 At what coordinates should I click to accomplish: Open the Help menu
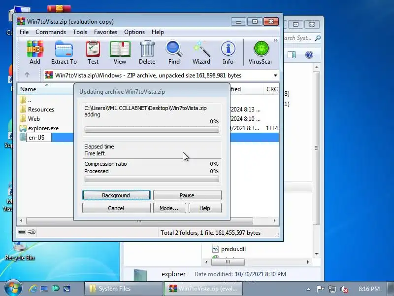click(158, 32)
